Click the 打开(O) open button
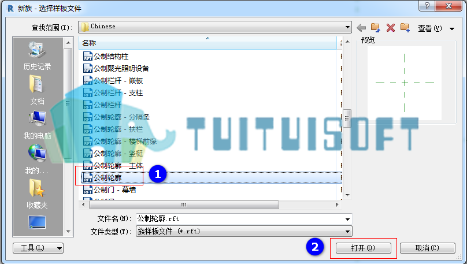The height and width of the screenshot is (264, 467). pos(364,248)
